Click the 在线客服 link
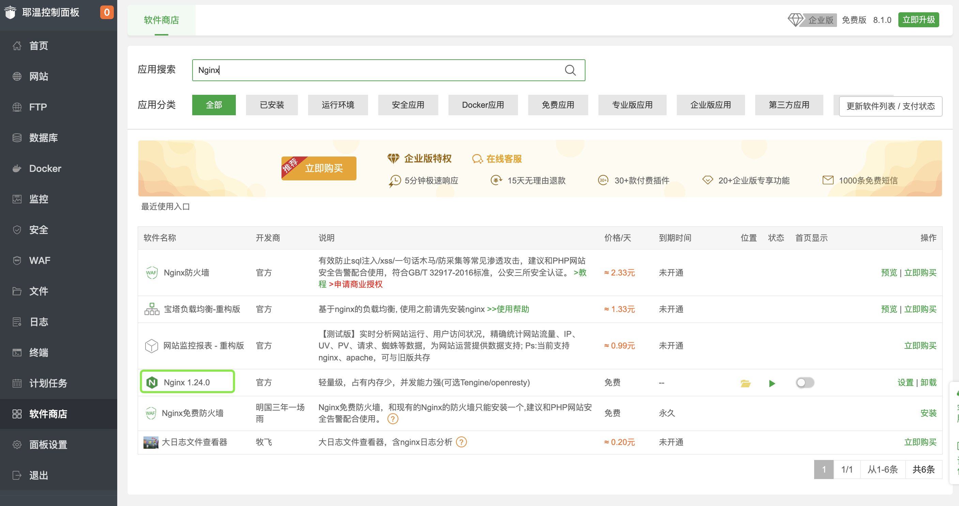 (497, 159)
